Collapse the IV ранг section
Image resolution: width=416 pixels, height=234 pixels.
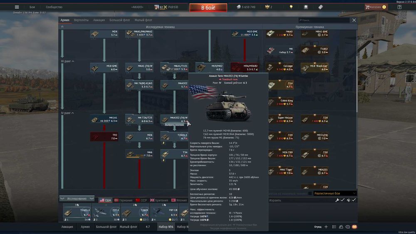67,113
